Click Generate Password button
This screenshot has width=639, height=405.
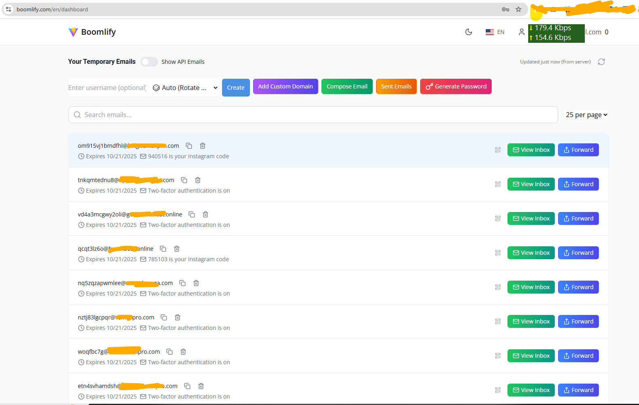click(456, 86)
